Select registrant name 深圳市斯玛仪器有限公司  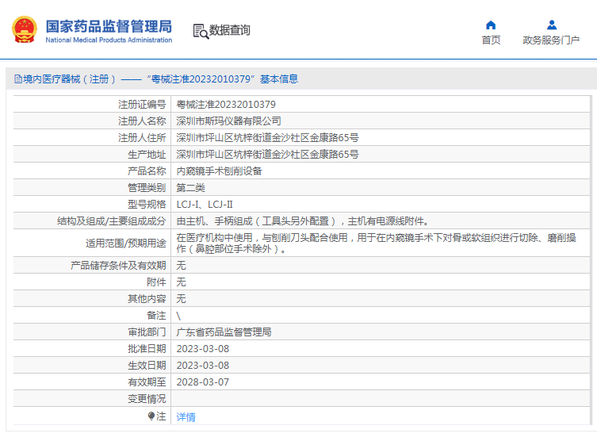point(228,121)
